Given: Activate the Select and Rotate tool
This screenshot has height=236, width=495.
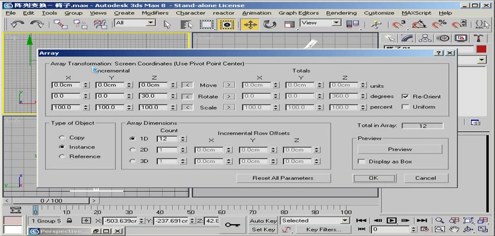Looking at the screenshot, I should pyautogui.click(x=270, y=24).
